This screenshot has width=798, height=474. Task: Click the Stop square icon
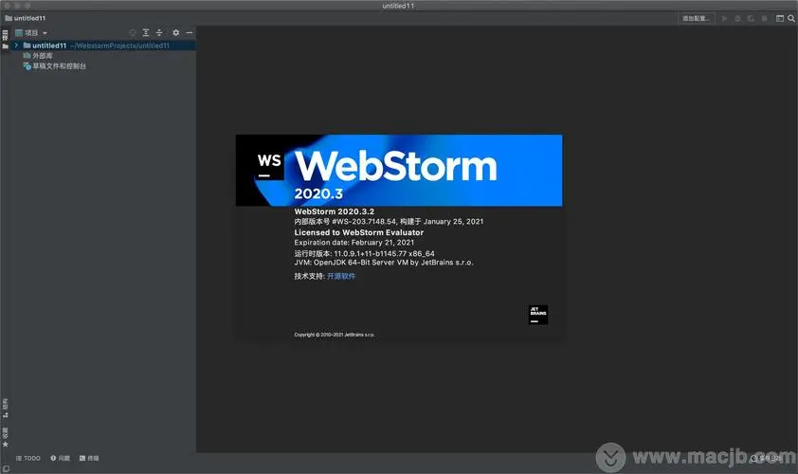coord(764,18)
